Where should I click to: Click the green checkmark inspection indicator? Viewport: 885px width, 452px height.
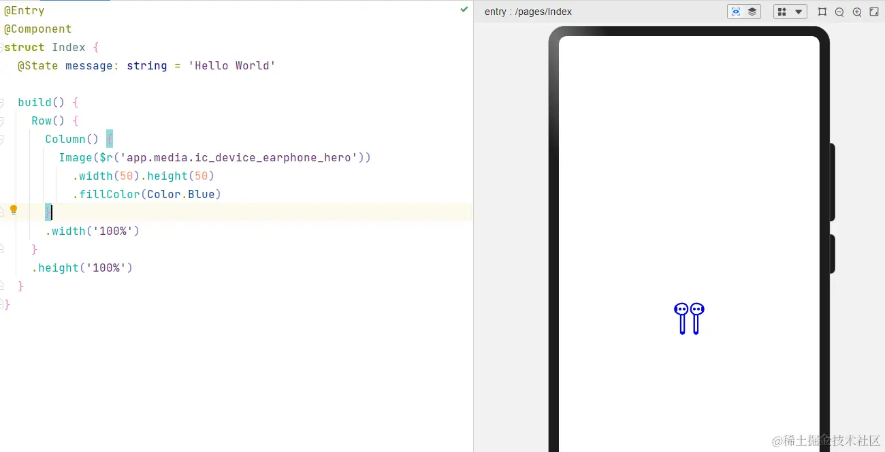(x=464, y=10)
